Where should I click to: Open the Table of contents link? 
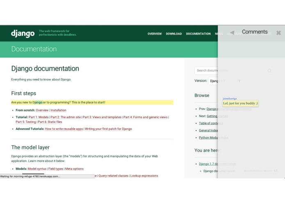coord(211,123)
